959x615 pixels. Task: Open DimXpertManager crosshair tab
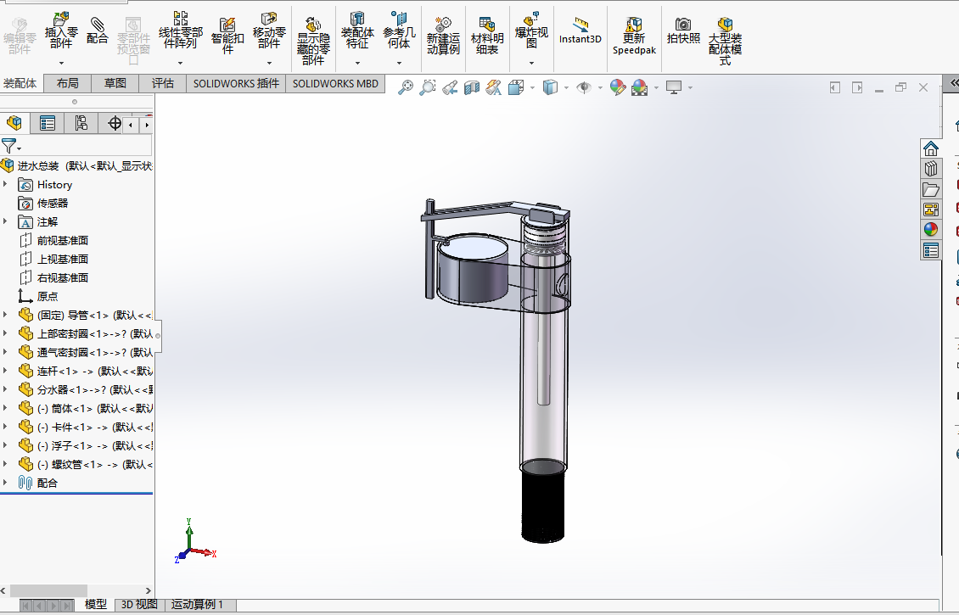coord(114,124)
